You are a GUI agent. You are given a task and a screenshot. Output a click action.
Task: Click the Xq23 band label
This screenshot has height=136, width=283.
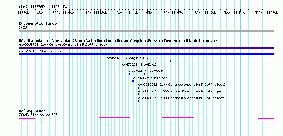tap(23, 27)
